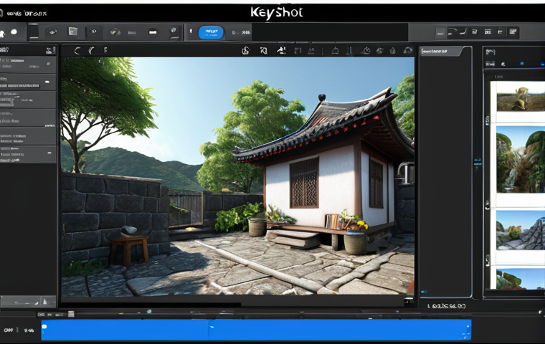
Task: Select the eye icon in the main toolbar
Action: coord(52,32)
